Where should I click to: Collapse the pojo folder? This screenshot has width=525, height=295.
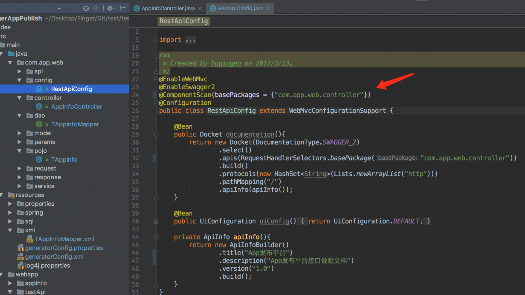coord(19,151)
